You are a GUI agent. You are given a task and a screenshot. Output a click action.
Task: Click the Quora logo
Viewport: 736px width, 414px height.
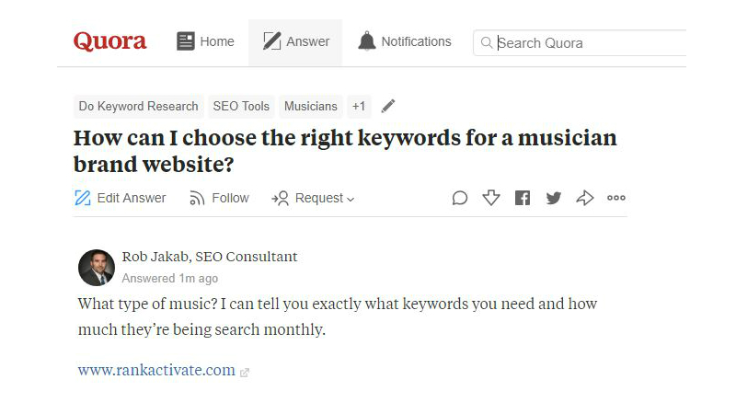pos(109,41)
